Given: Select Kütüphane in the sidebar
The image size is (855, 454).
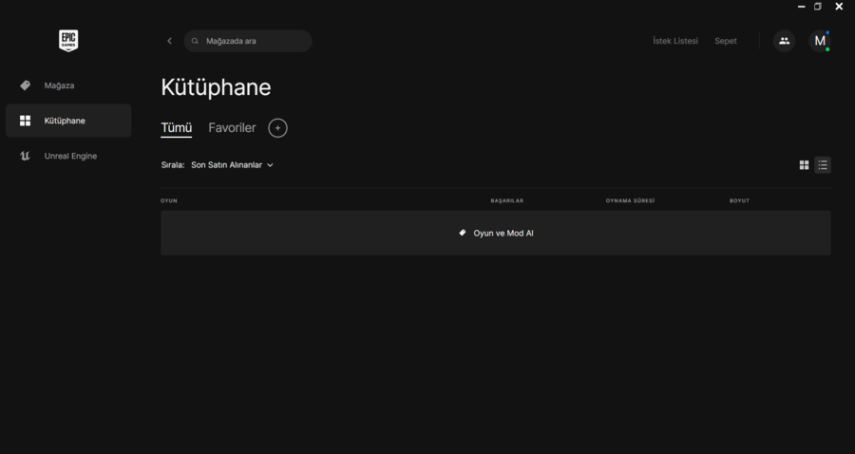Looking at the screenshot, I should coord(68,121).
